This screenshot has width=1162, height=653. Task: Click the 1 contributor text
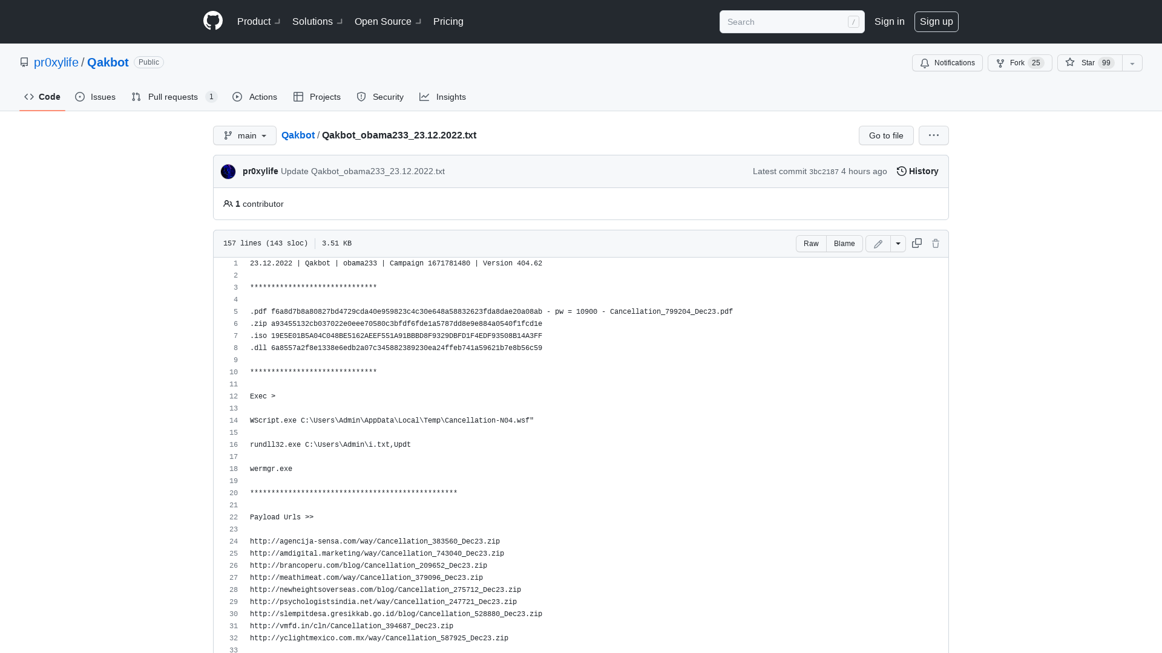click(x=254, y=204)
